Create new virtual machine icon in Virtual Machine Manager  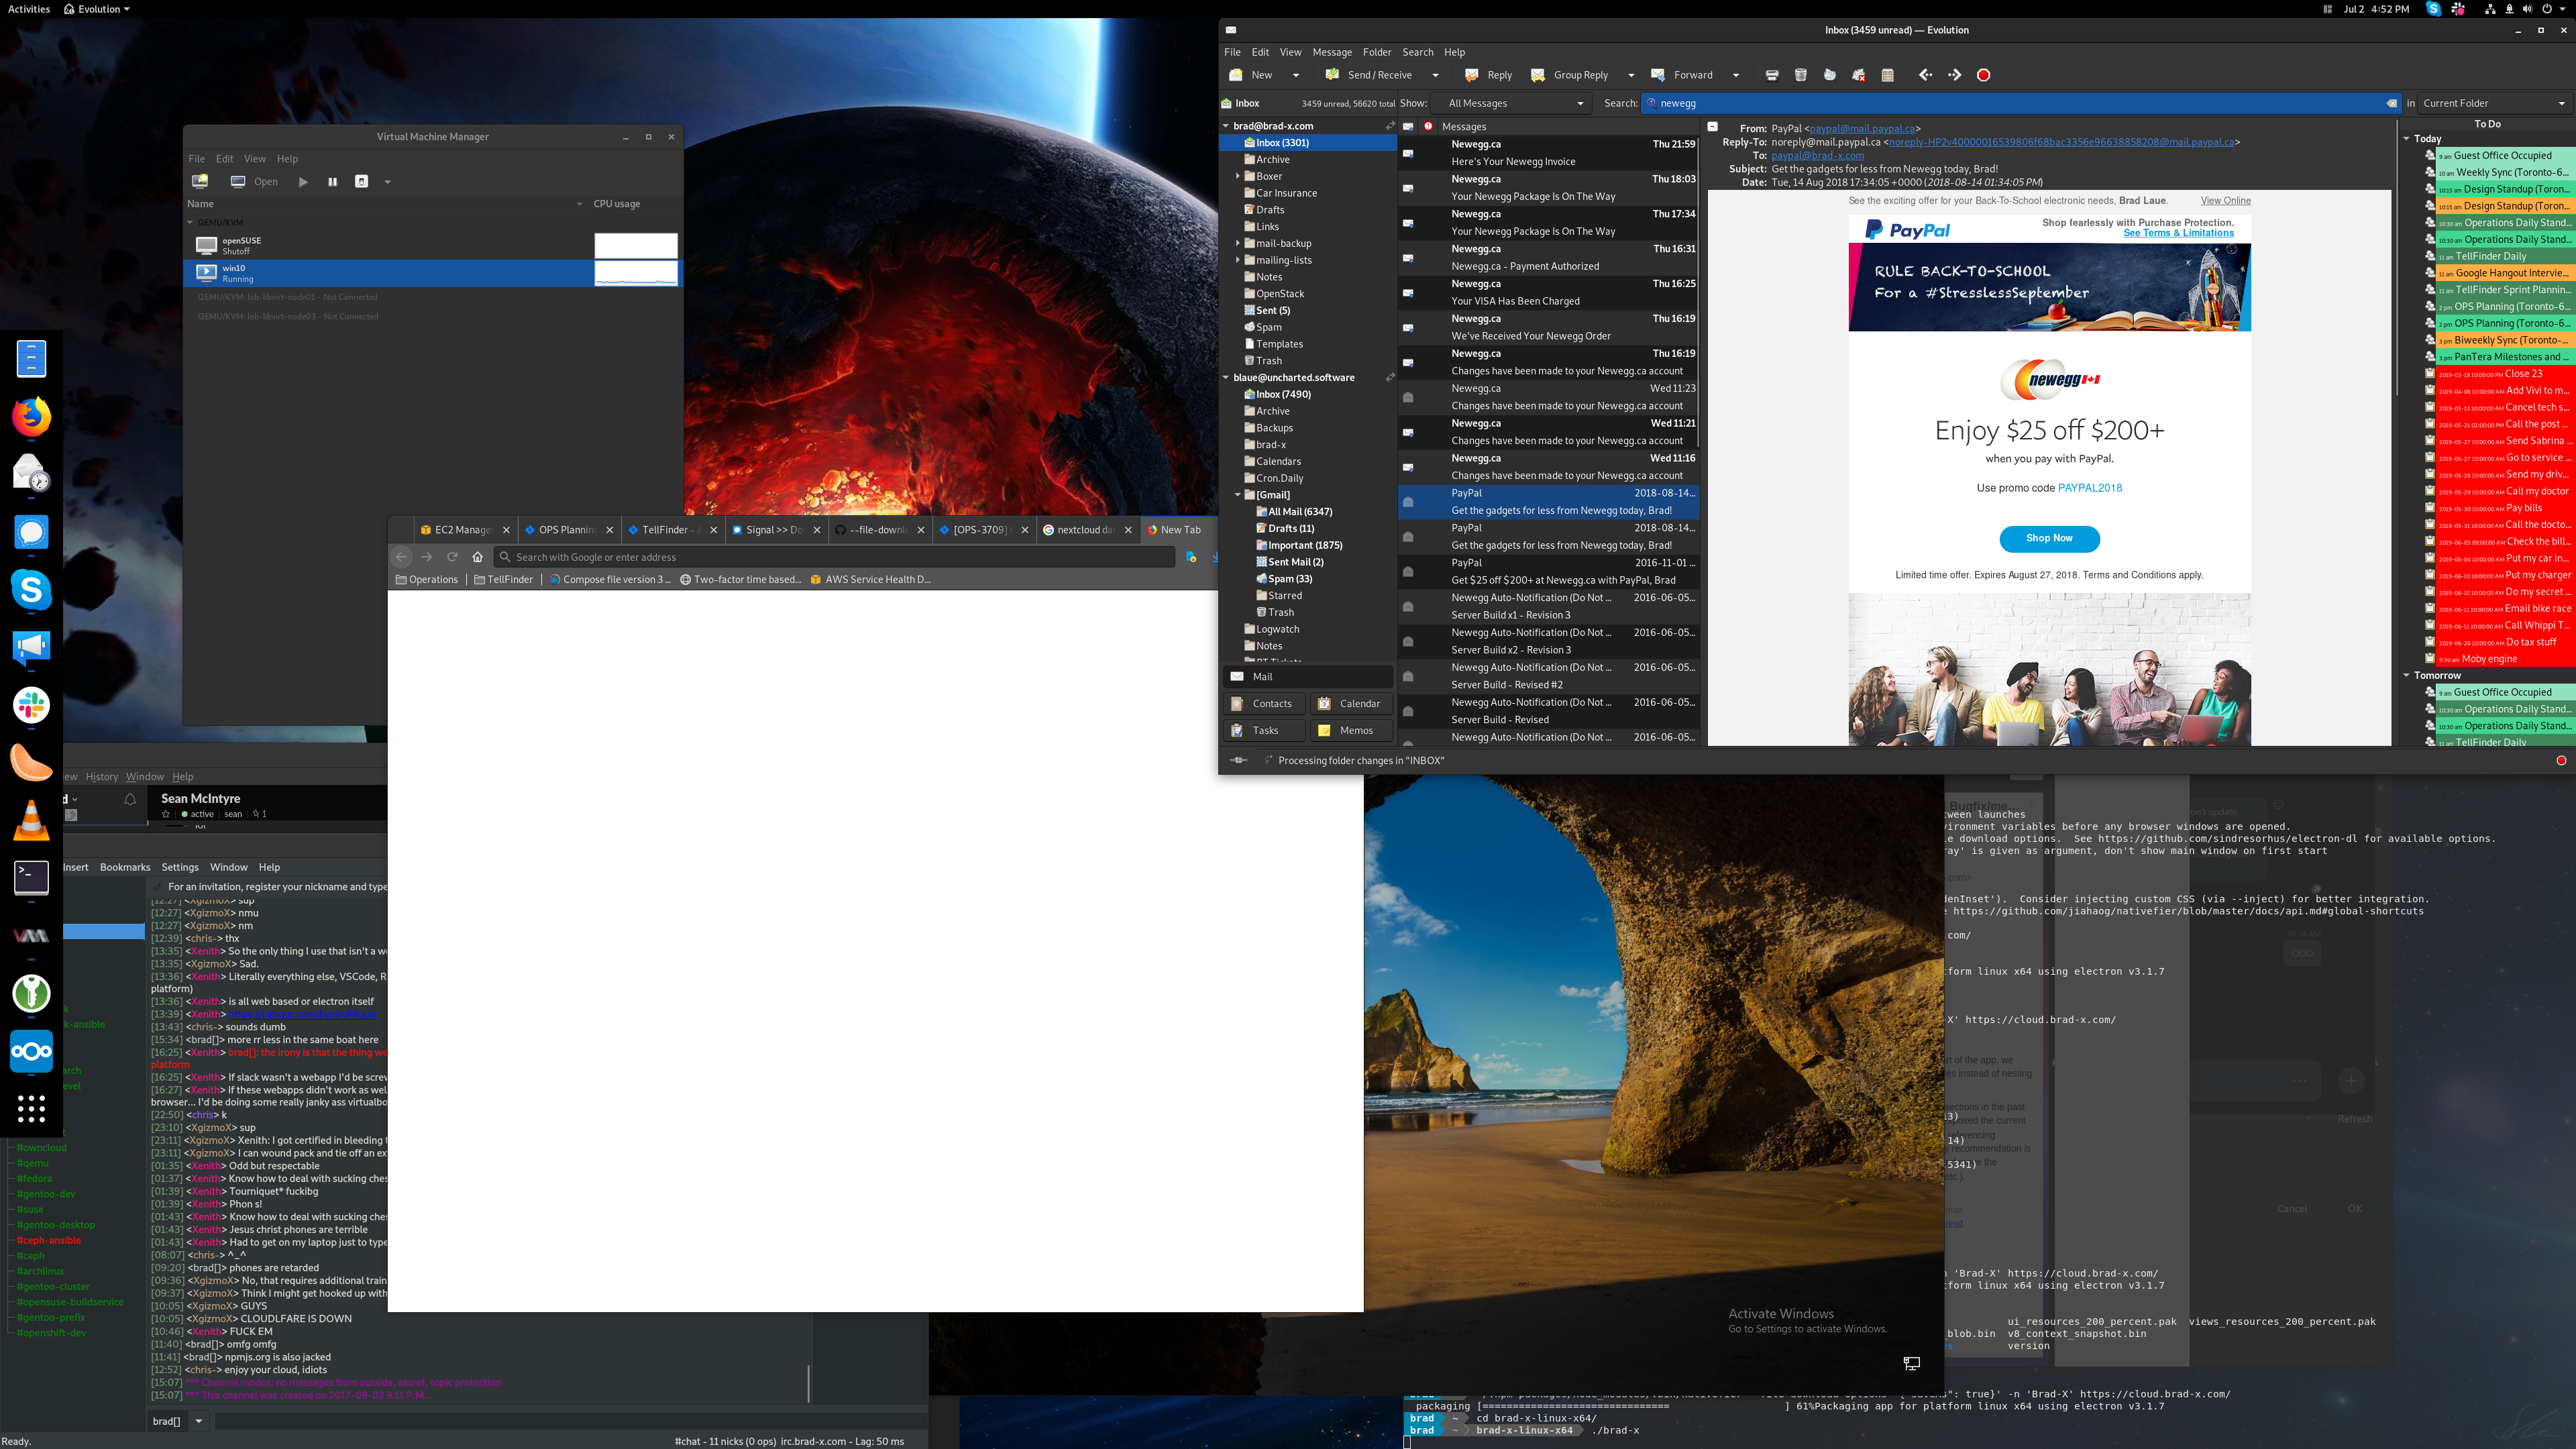(x=200, y=181)
